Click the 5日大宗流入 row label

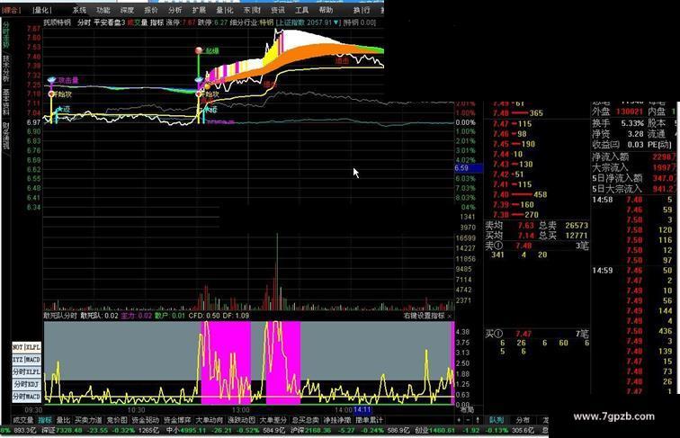coord(617,189)
